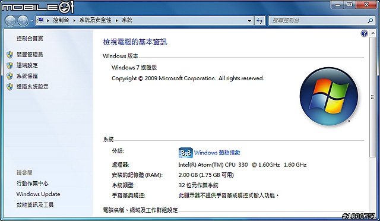Open 進階系統設定 in left sidebar

[33, 87]
